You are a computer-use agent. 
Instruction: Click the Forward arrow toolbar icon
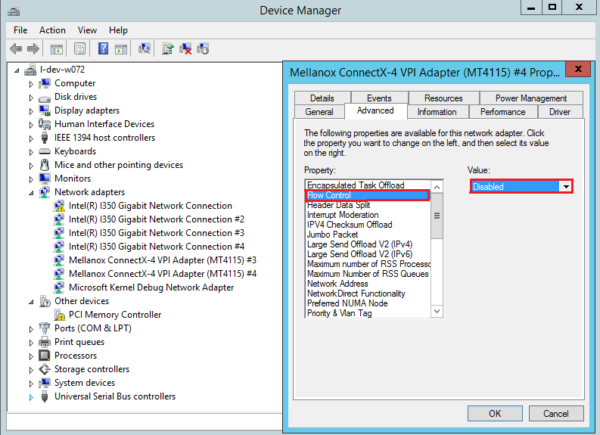(x=33, y=49)
